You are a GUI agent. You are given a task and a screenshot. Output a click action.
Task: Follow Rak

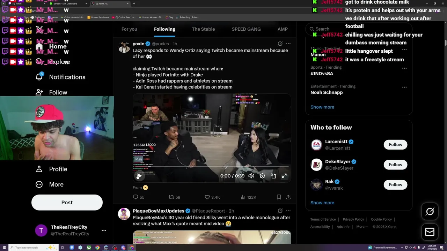pyautogui.click(x=395, y=184)
